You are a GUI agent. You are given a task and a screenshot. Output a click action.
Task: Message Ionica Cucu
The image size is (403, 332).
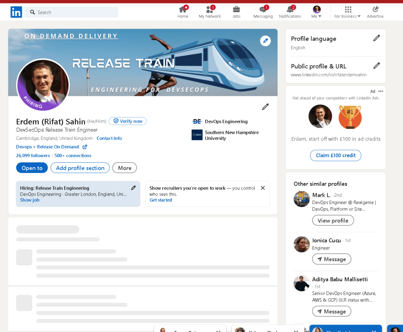pos(331,259)
